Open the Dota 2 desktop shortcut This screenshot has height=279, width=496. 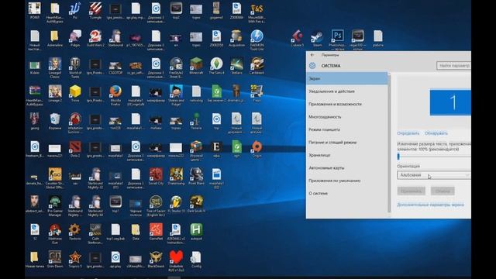pyautogui.click(x=75, y=149)
